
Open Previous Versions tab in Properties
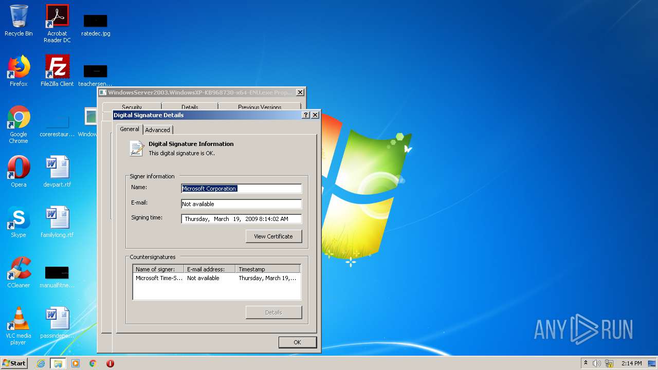[x=260, y=107]
